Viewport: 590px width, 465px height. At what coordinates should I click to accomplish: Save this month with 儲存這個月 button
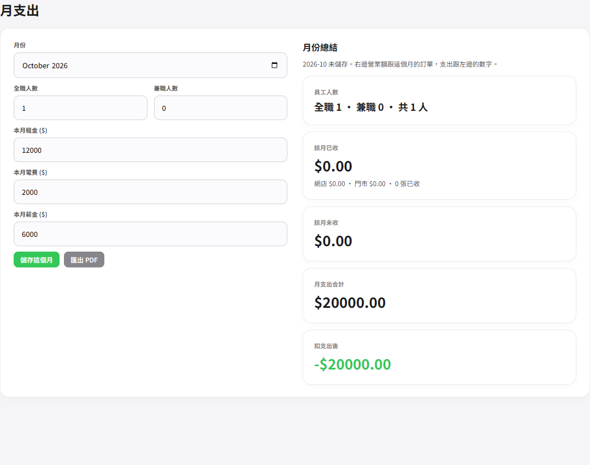37,260
